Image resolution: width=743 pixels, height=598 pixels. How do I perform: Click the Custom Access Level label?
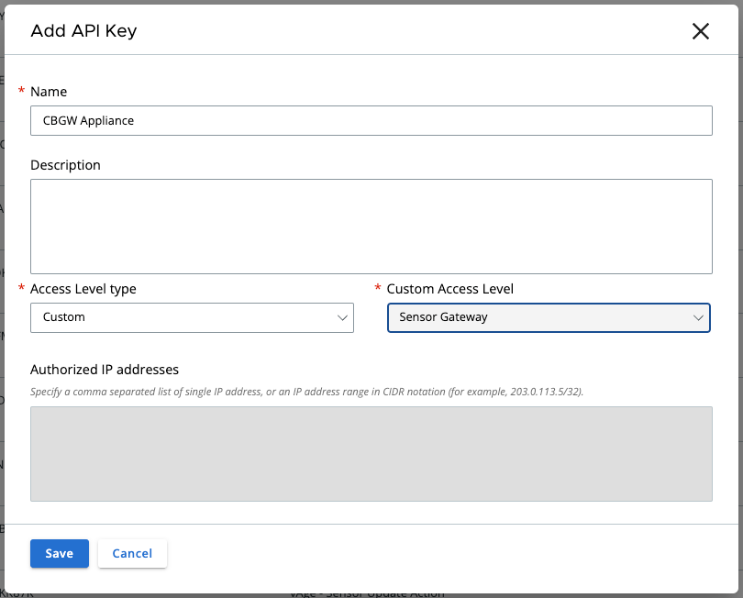click(449, 289)
